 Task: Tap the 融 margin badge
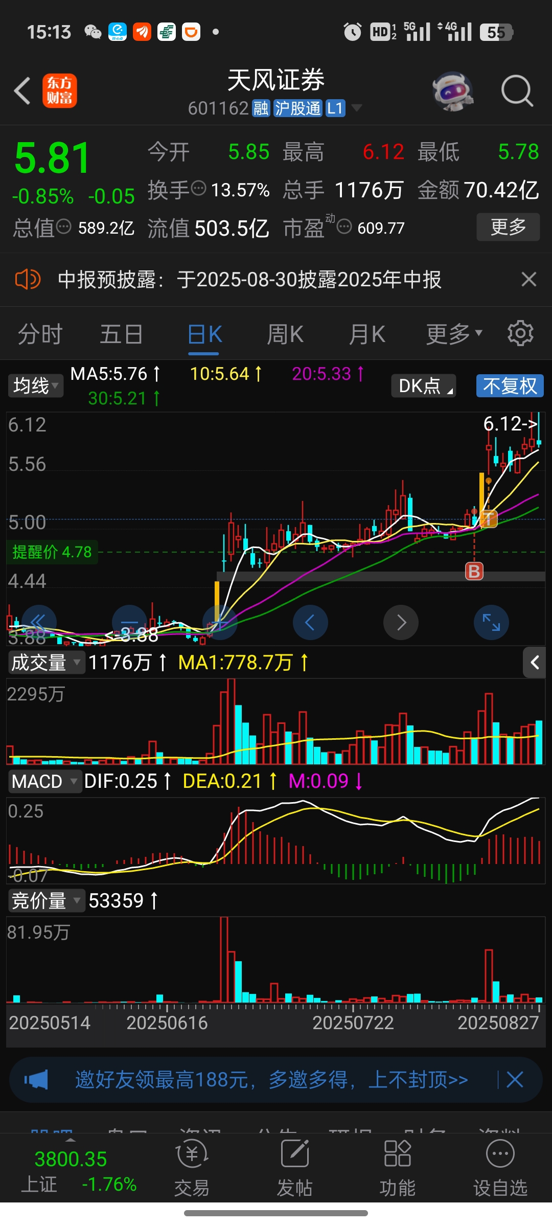tap(261, 108)
